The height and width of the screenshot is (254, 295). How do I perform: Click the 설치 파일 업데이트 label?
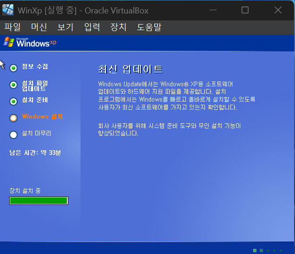[35, 86]
